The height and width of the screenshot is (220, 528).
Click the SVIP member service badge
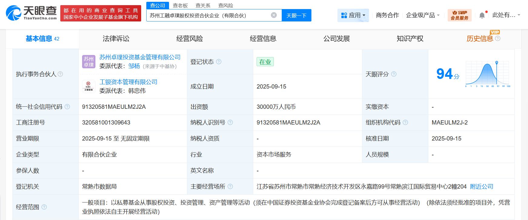coord(460,15)
